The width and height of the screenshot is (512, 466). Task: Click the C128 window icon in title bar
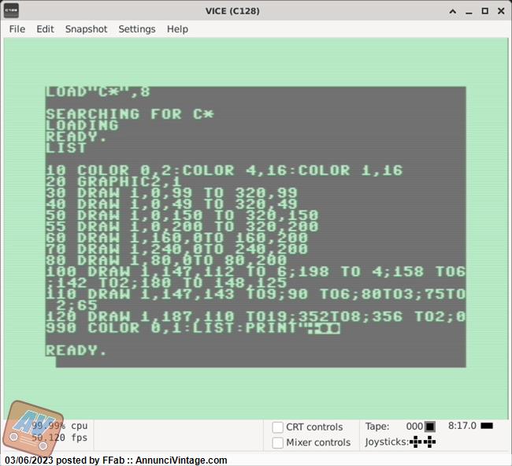click(11, 10)
